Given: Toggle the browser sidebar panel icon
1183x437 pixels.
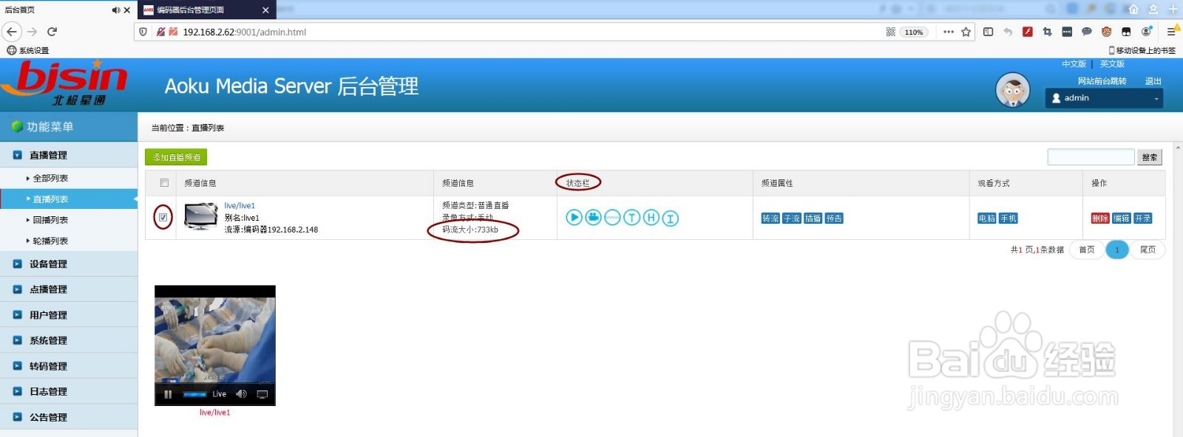Looking at the screenshot, I should [988, 32].
